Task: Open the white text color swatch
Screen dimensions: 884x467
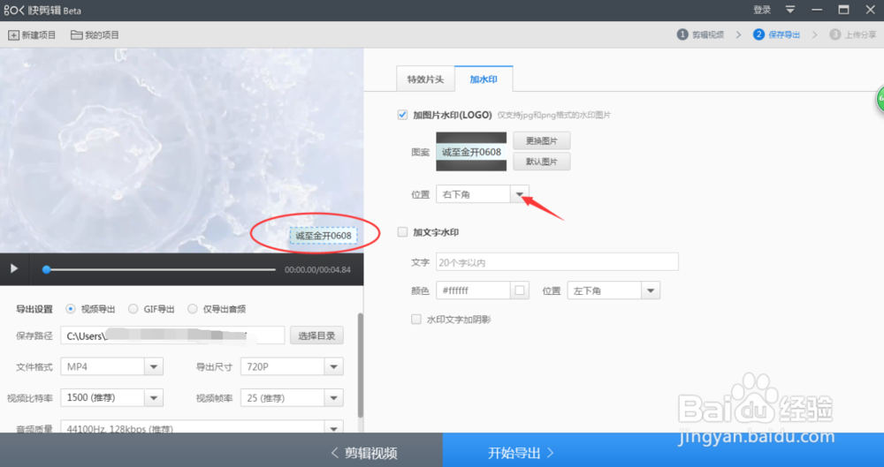Action: [520, 290]
